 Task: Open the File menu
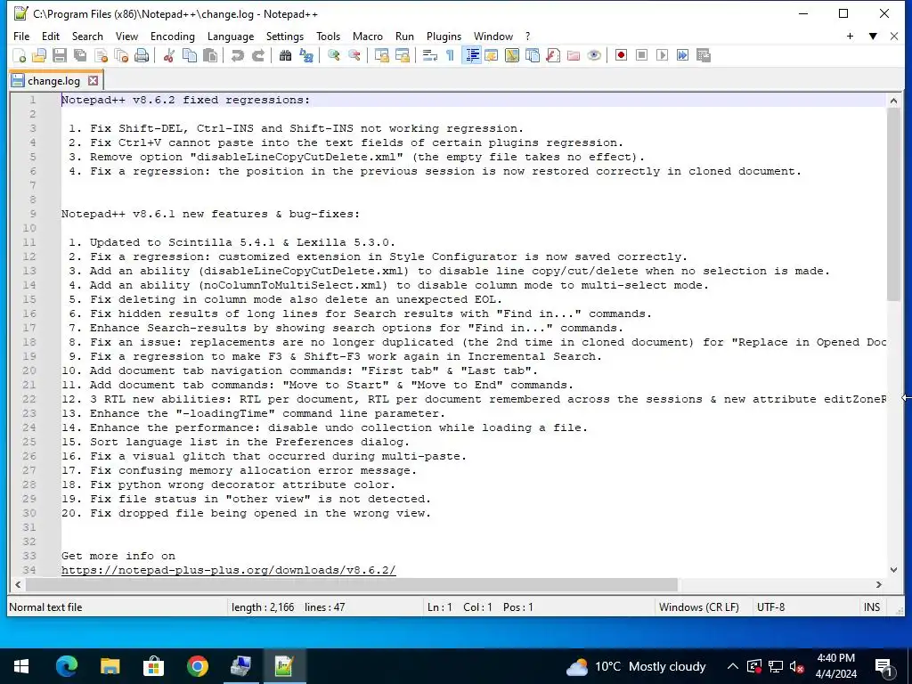point(21,36)
